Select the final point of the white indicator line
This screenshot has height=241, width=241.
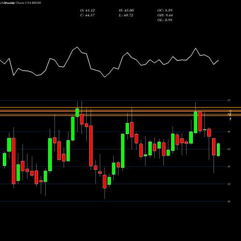pos(218,60)
